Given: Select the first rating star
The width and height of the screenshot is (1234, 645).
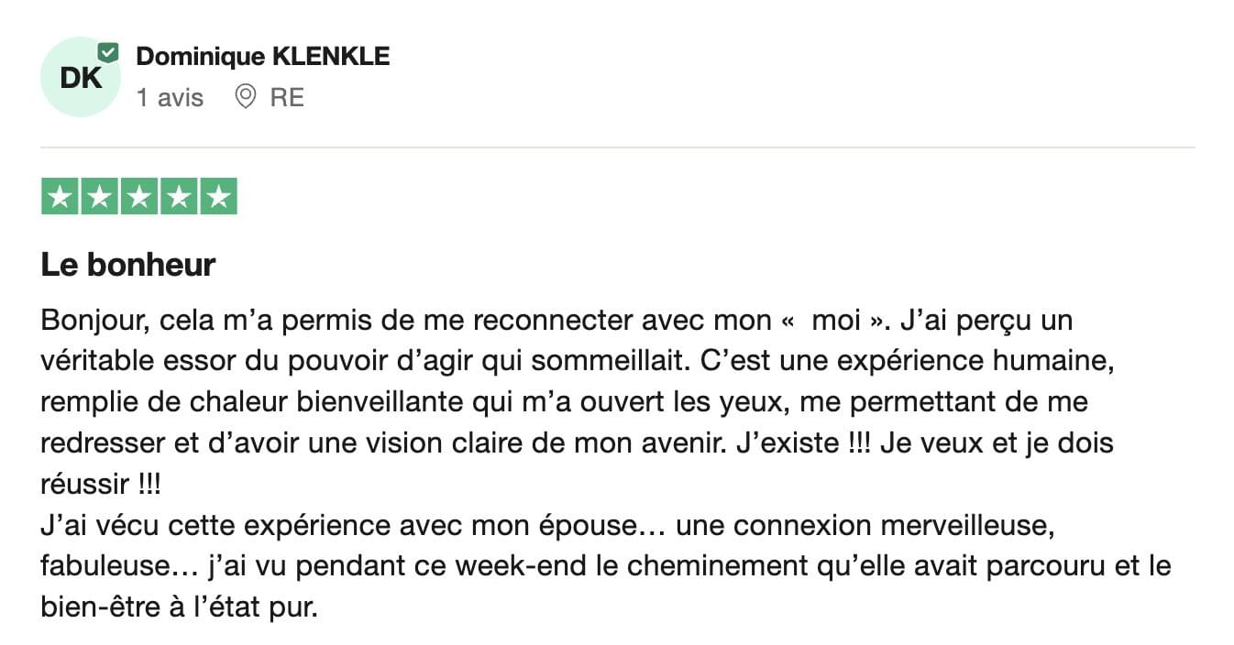Looking at the screenshot, I should 60,197.
